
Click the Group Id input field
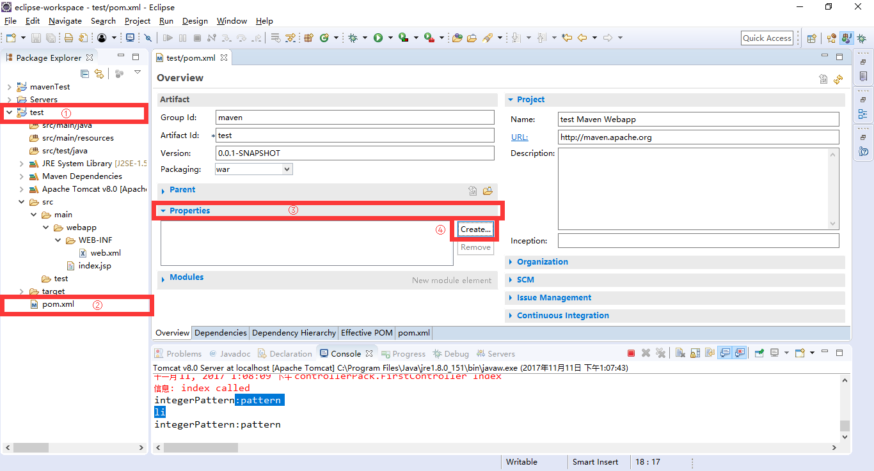pos(355,118)
